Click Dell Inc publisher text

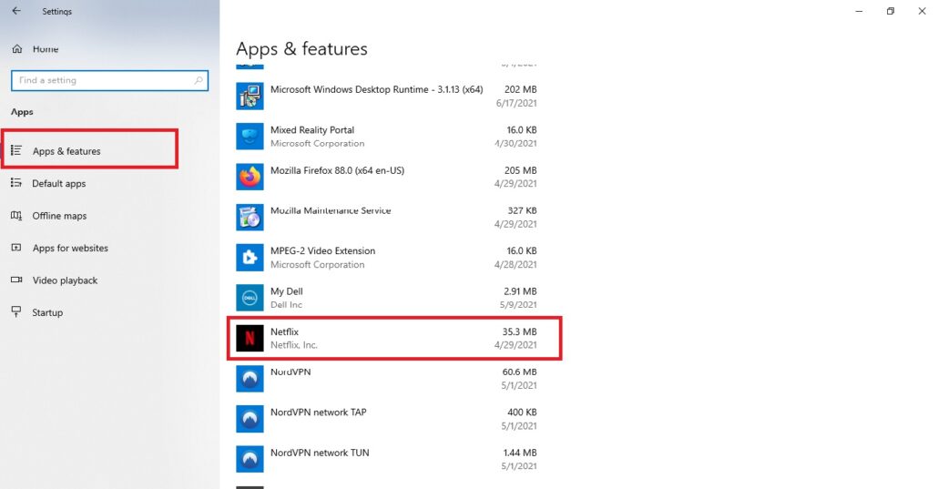(286, 305)
